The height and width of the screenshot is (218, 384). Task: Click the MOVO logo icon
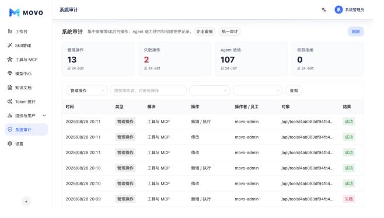(x=15, y=12)
